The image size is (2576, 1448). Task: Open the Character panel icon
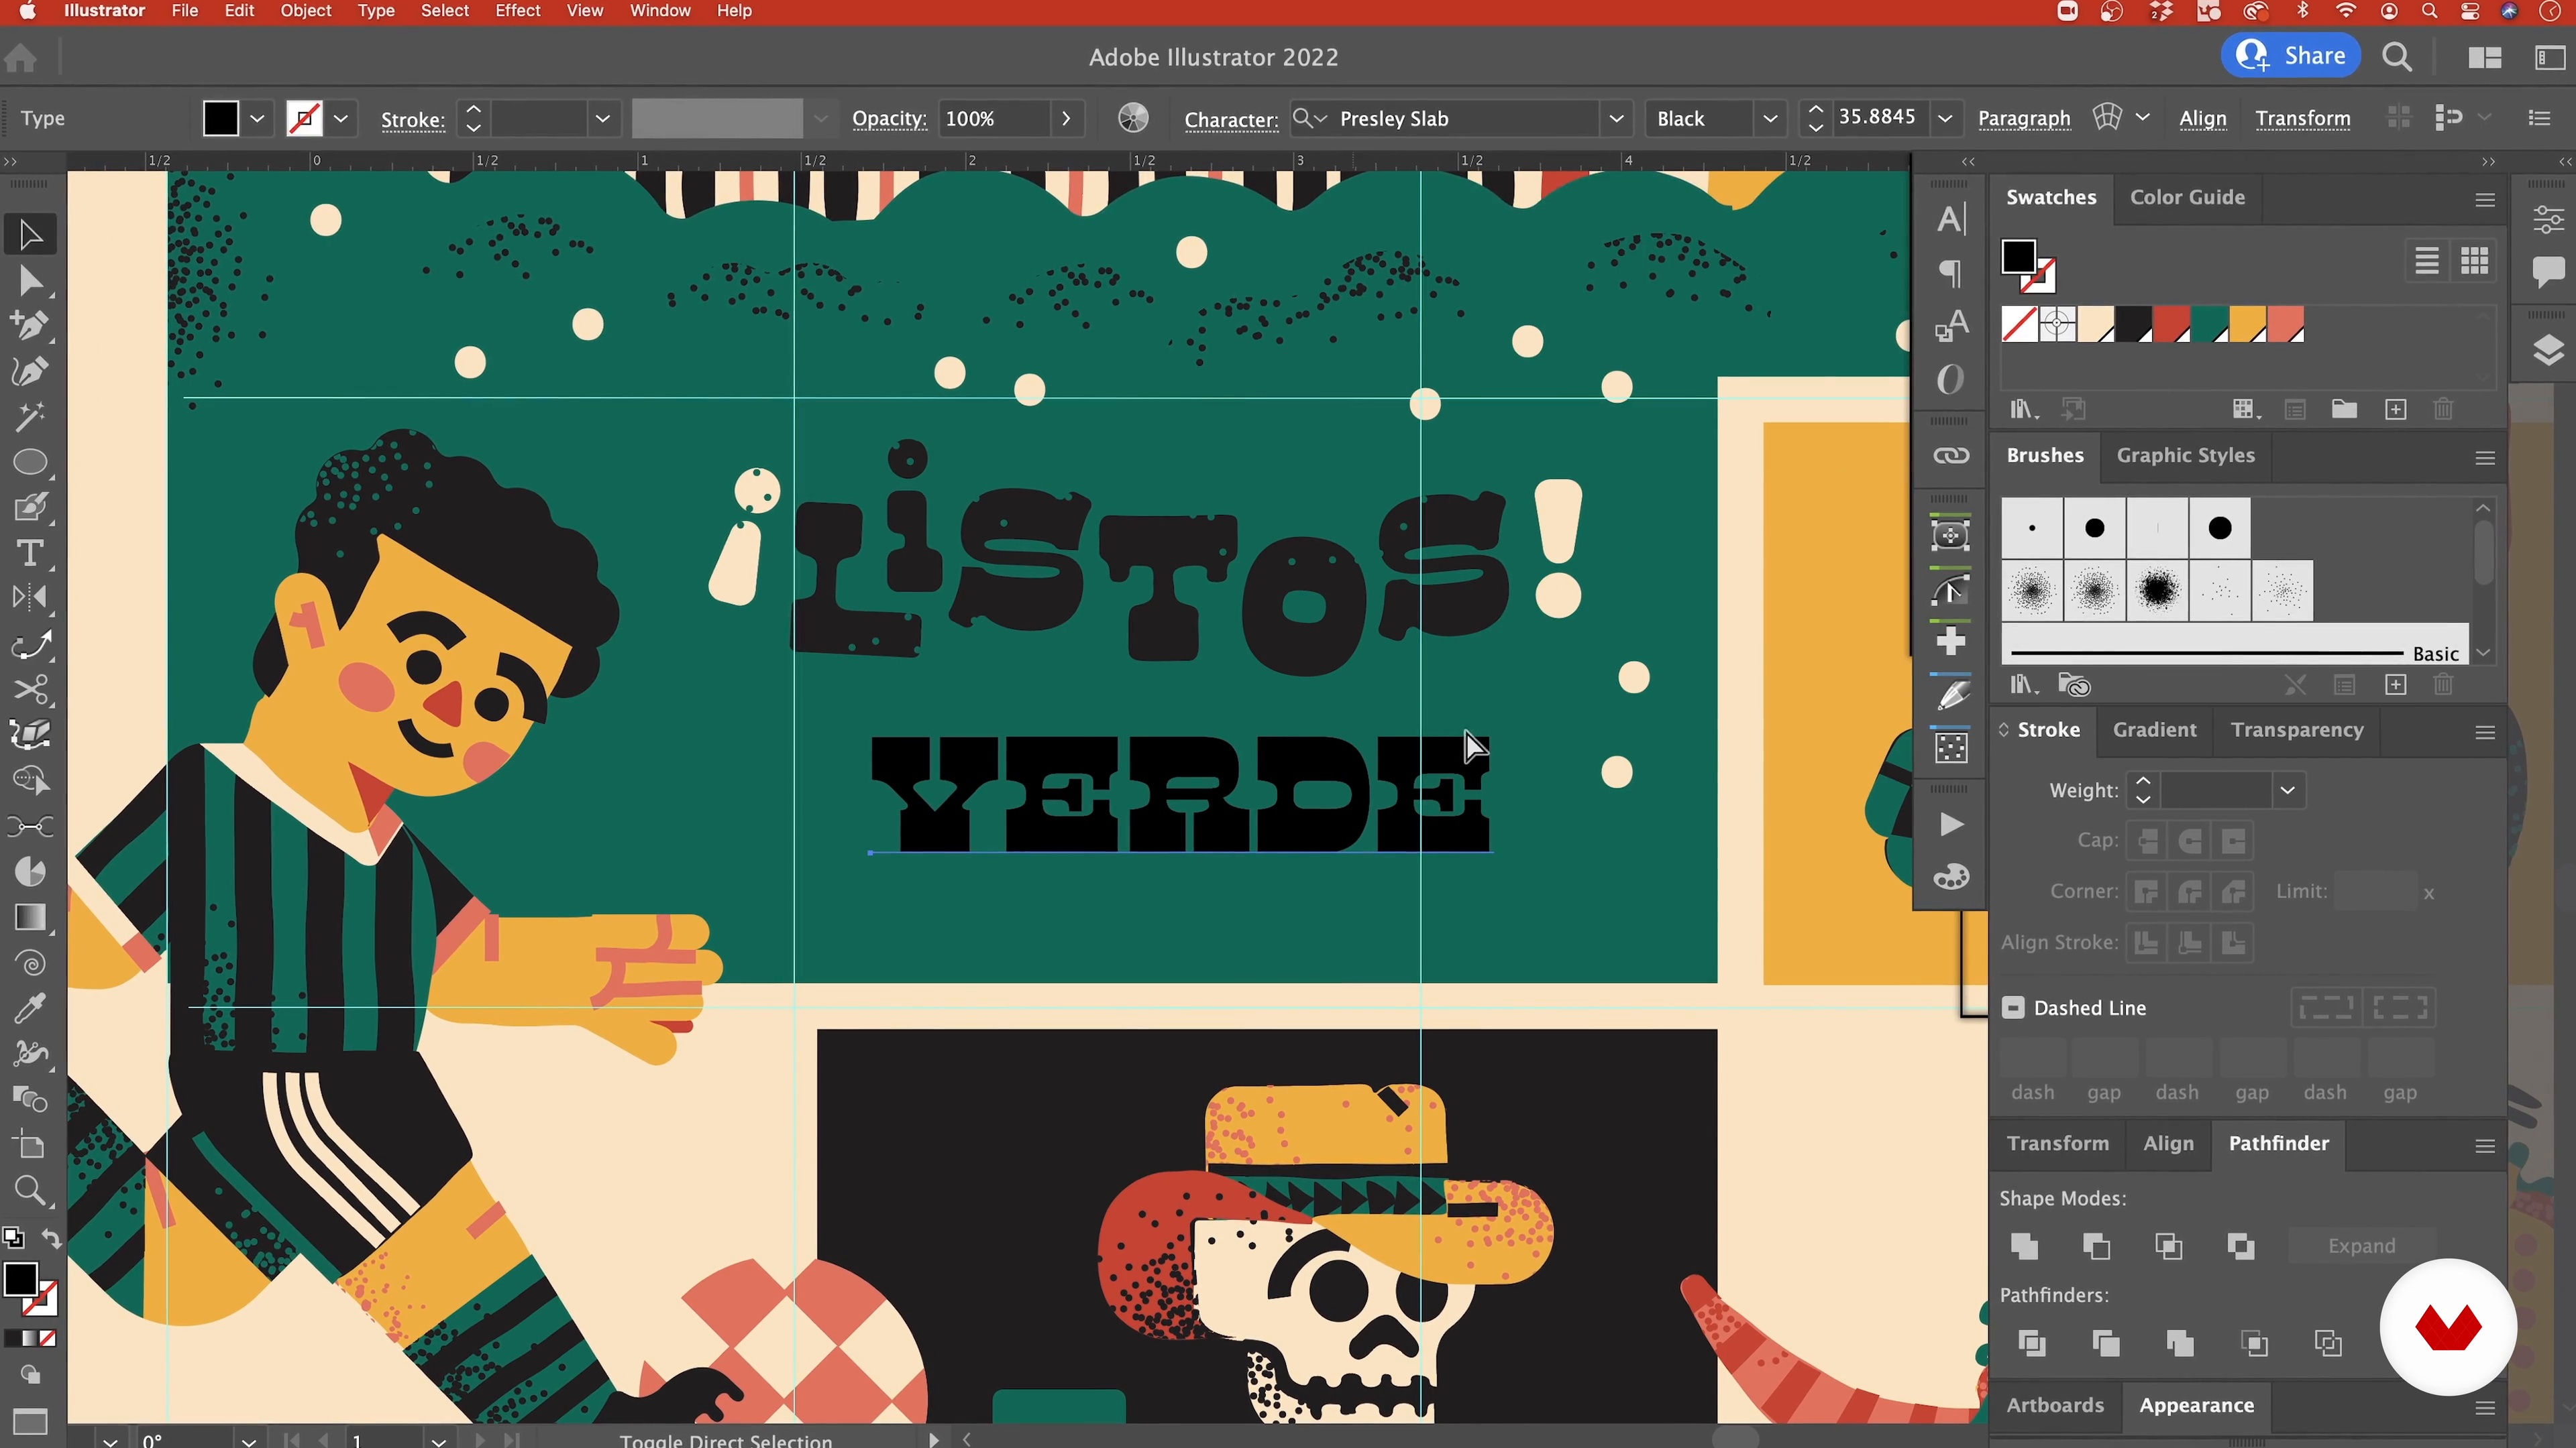click(1950, 219)
